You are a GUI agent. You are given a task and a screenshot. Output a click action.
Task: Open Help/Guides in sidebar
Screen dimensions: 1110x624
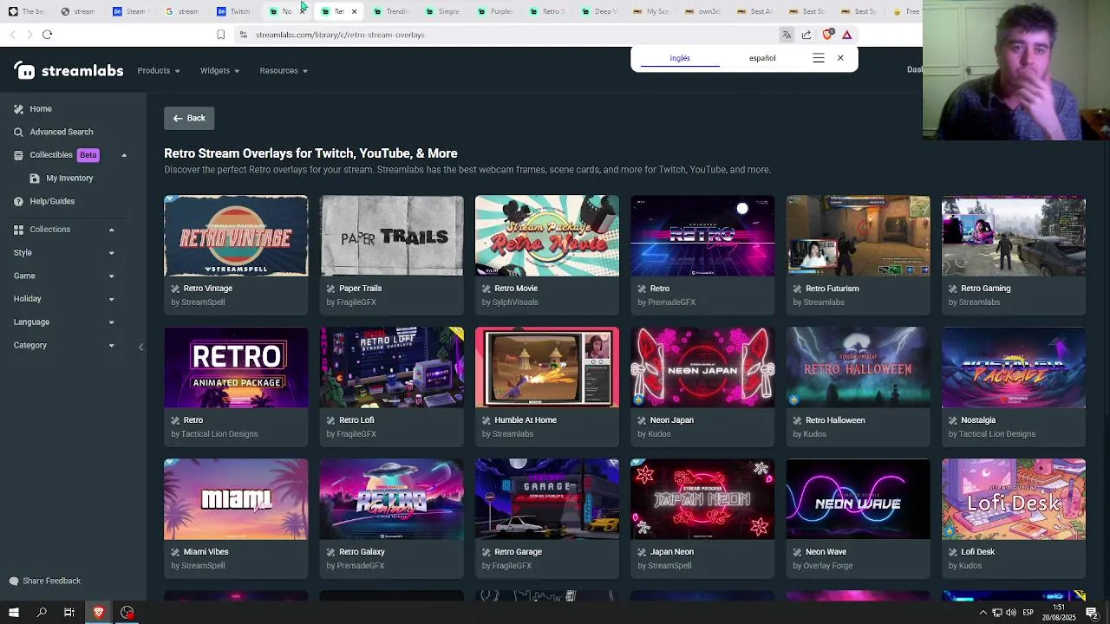52,201
